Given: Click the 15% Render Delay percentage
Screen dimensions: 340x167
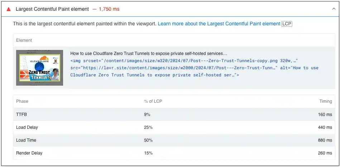Looking at the screenshot, I should [148, 153].
